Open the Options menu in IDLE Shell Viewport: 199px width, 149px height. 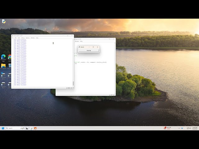coord(28,38)
